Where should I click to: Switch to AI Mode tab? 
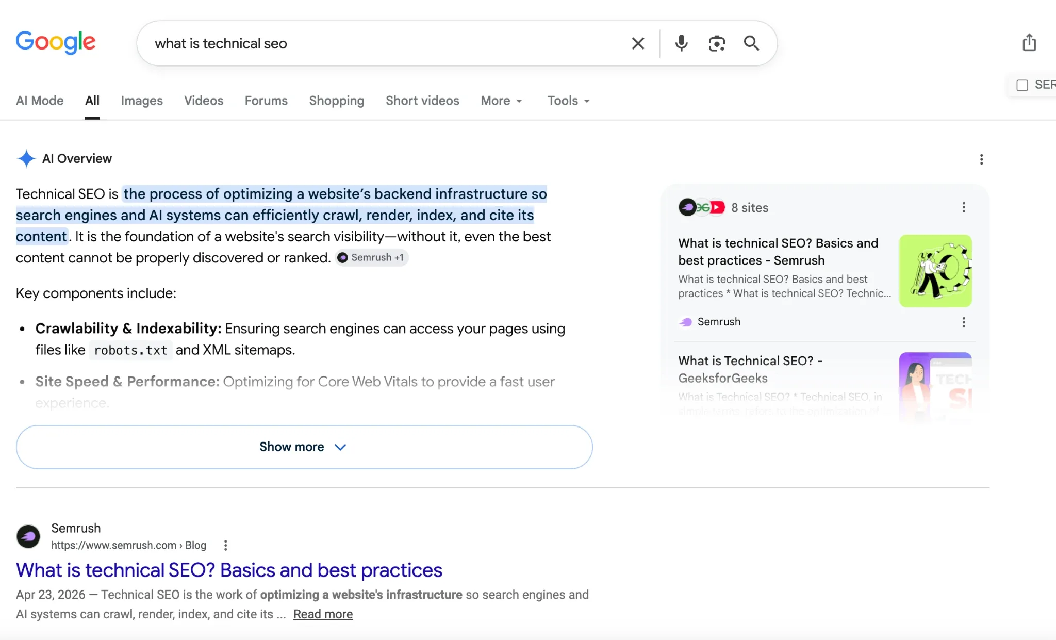[40, 101]
